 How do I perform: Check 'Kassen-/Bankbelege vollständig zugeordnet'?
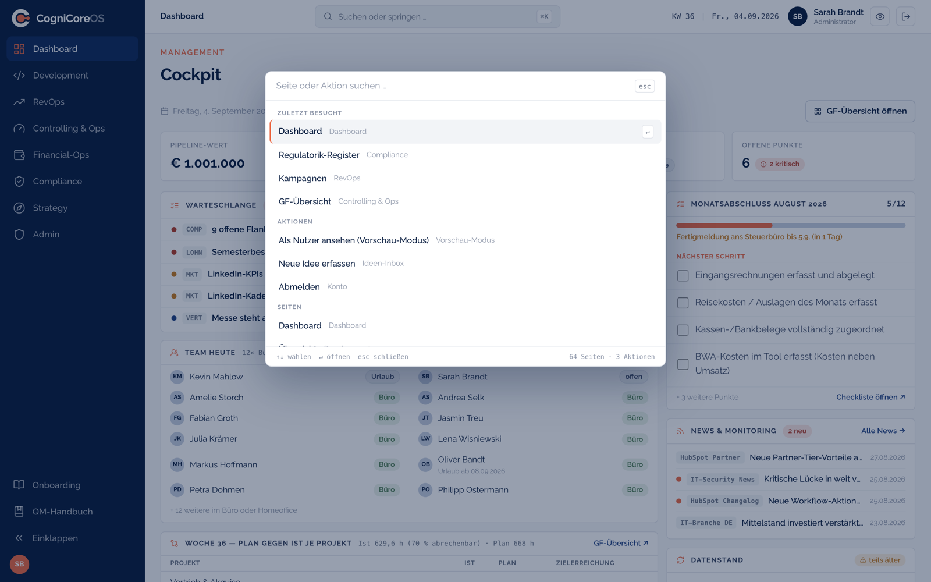pos(683,330)
